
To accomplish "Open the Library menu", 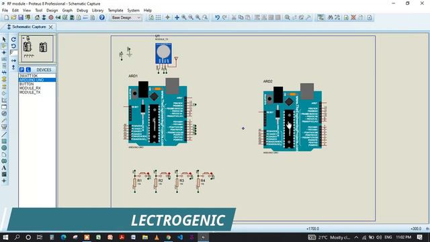I will (x=97, y=11).
